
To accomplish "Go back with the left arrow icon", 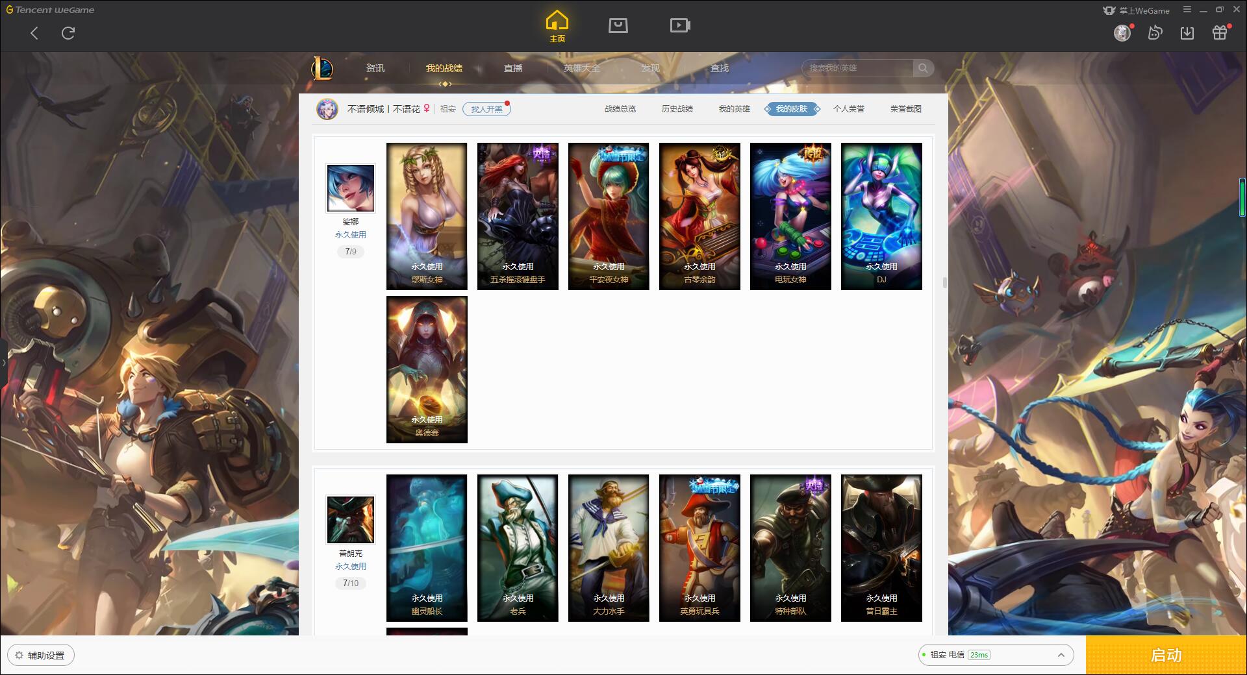I will coord(34,33).
